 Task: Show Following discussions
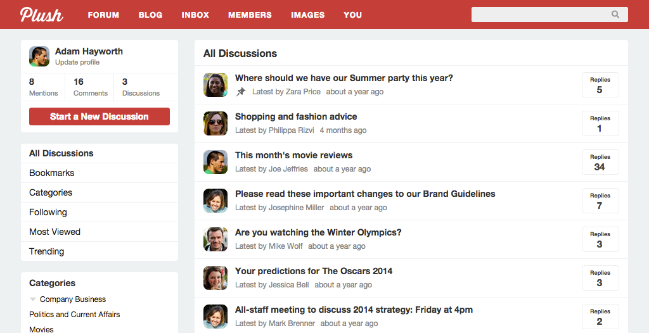coord(100,212)
